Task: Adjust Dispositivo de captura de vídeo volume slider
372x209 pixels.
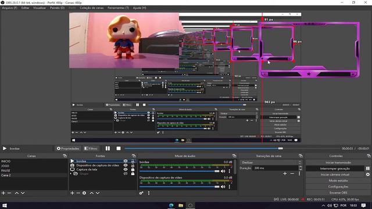Action: 180,187
